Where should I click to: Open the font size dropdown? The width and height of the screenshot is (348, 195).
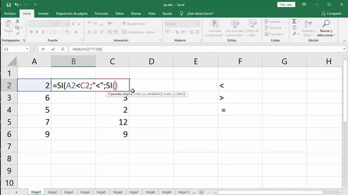point(67,24)
